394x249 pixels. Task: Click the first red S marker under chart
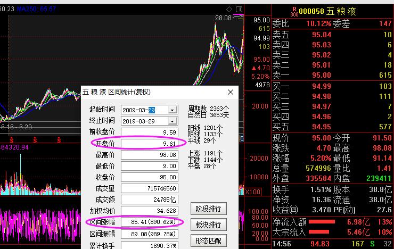click(12, 140)
